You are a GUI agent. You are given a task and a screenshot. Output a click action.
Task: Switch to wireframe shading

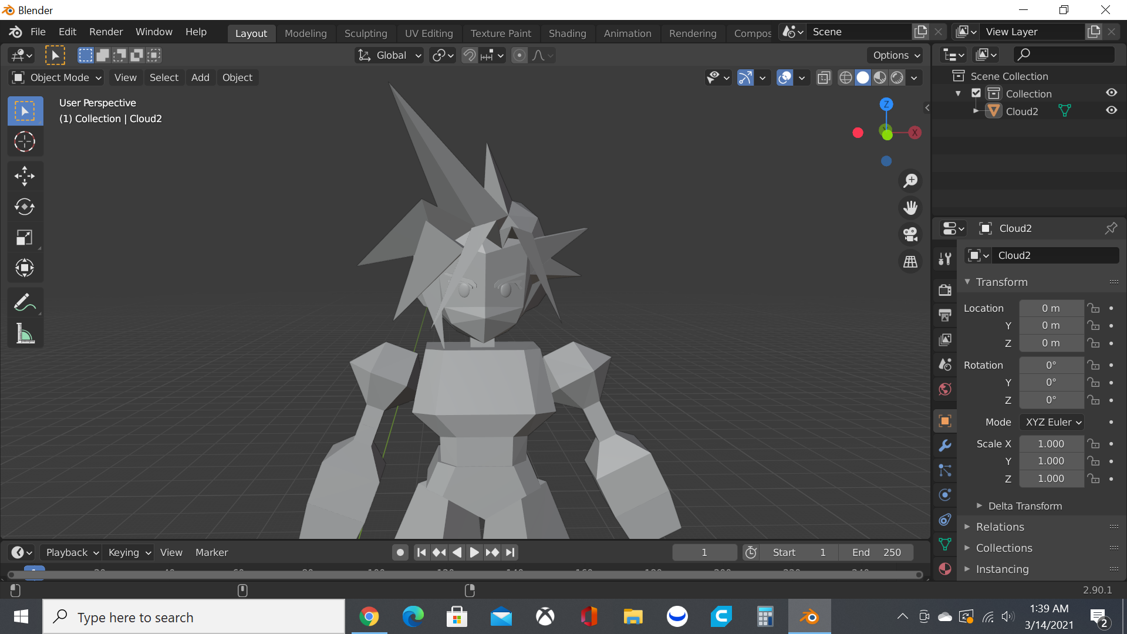(x=846, y=77)
